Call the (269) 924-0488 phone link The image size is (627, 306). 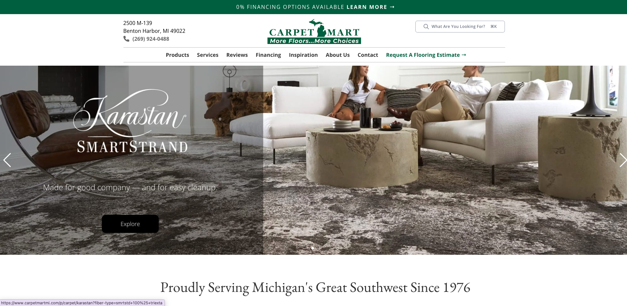(151, 39)
